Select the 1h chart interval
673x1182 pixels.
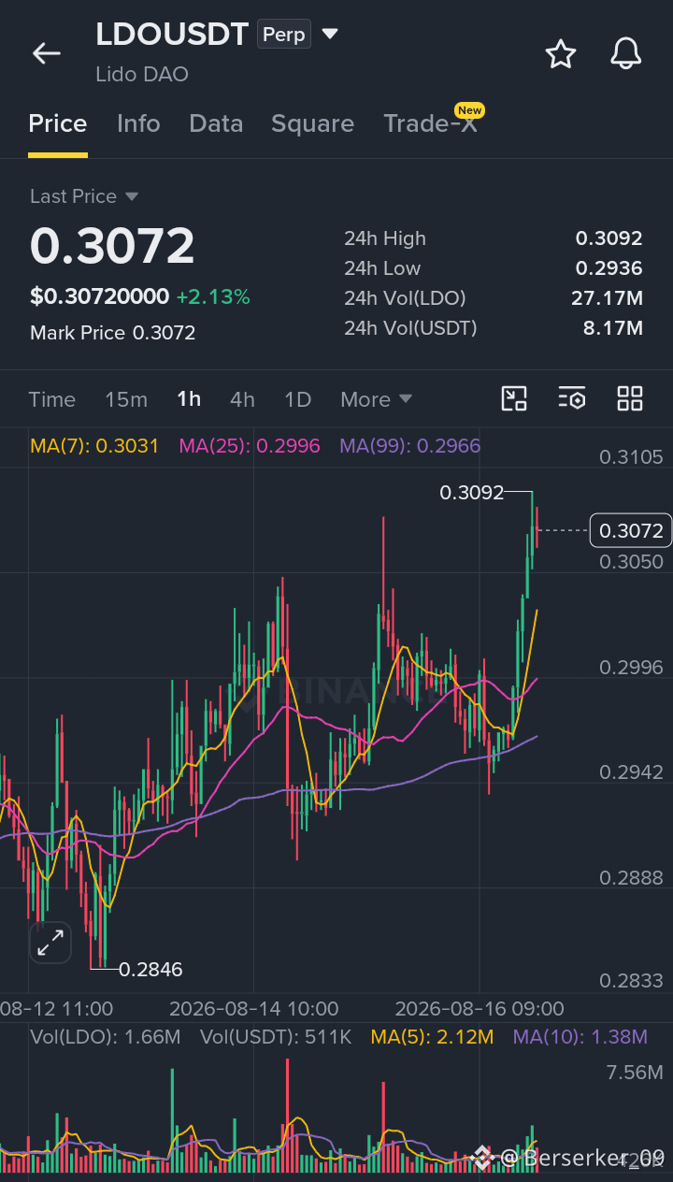coord(189,399)
